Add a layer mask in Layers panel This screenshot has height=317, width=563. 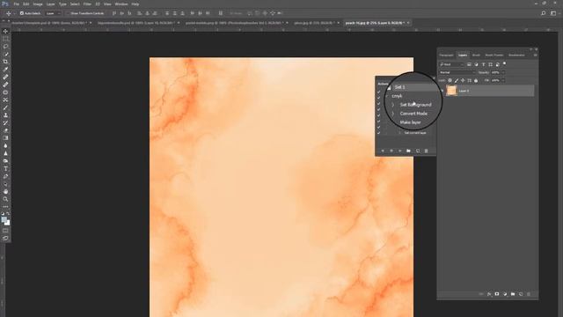(497, 294)
